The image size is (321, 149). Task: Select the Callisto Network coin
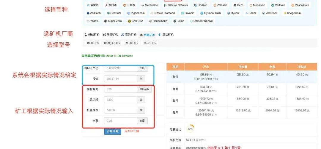tap(176, 5)
